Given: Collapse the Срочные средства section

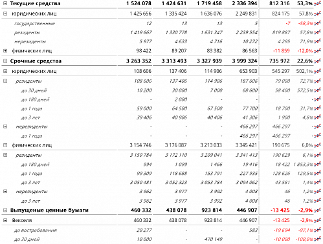Looking at the screenshot, I should click(5, 61).
